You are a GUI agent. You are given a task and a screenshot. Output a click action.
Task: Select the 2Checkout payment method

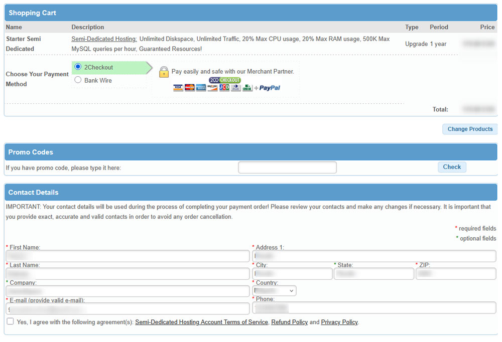tap(78, 67)
